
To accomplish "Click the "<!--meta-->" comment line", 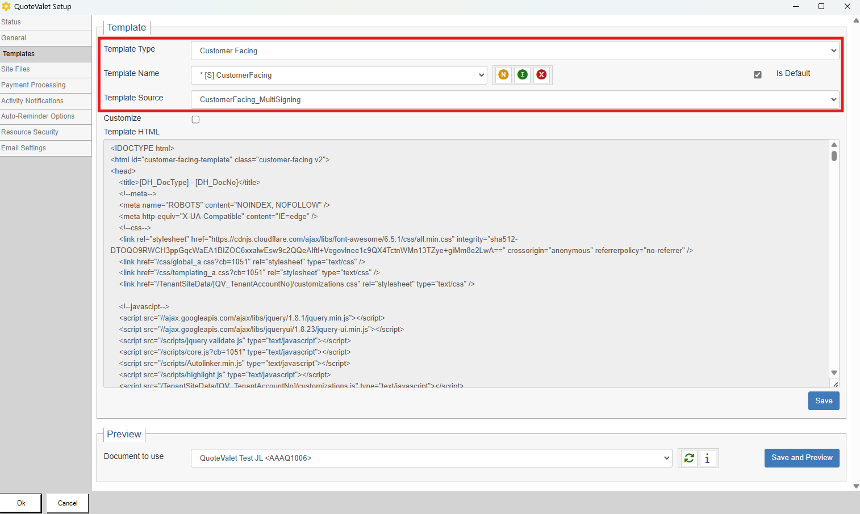I will coord(138,194).
